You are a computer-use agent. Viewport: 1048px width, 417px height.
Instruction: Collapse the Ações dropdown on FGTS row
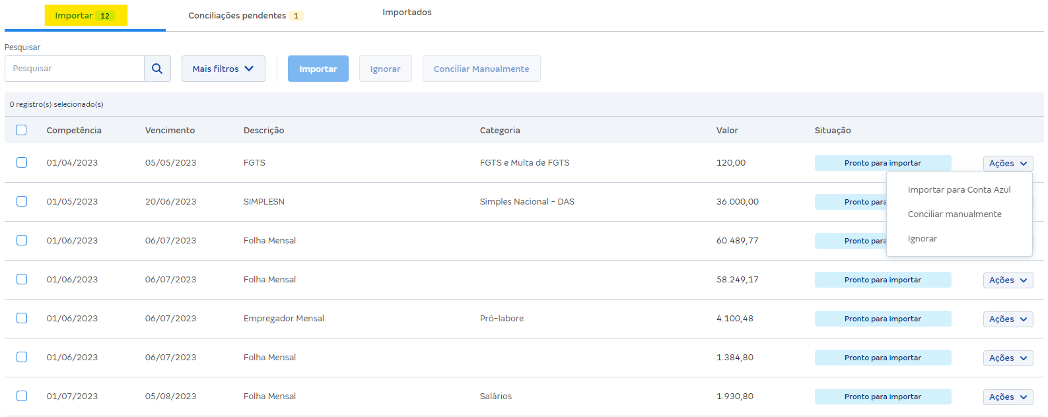(x=1008, y=163)
